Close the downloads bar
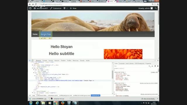Viewport: 187px width, 105px height. tap(157, 99)
